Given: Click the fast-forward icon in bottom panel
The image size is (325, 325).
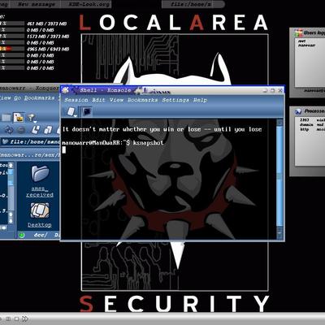Looking at the screenshot, I should pyautogui.click(x=25, y=318).
